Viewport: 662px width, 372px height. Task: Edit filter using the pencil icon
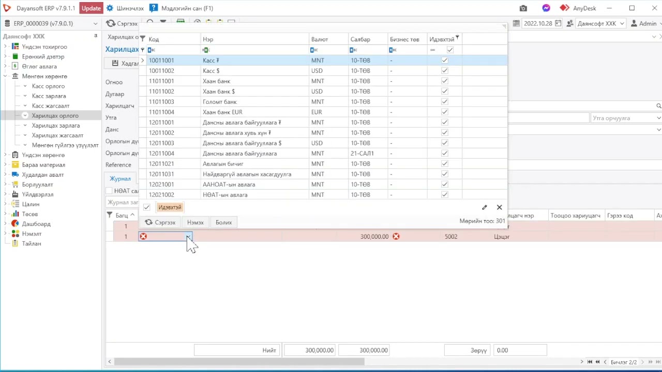click(x=485, y=207)
